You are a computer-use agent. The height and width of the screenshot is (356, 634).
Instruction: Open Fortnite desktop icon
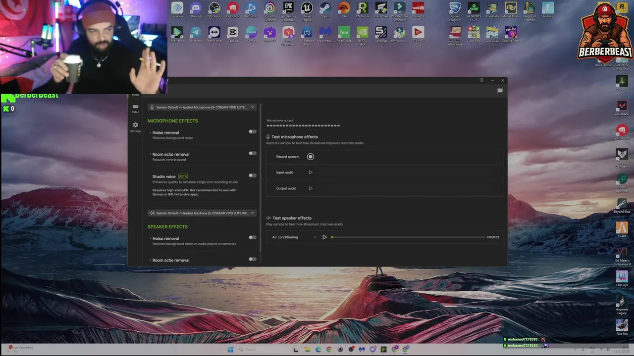coord(548,10)
